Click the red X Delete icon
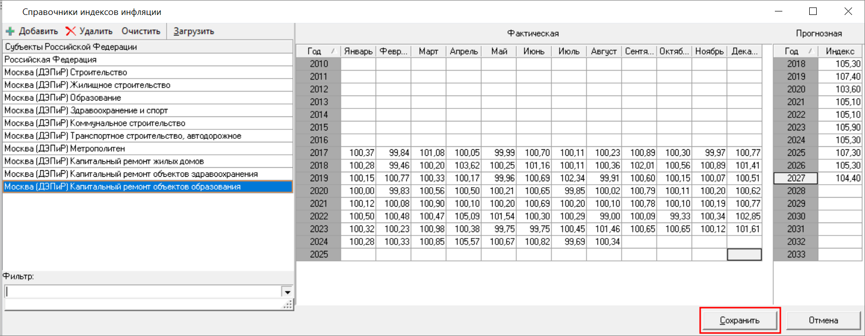 click(71, 31)
